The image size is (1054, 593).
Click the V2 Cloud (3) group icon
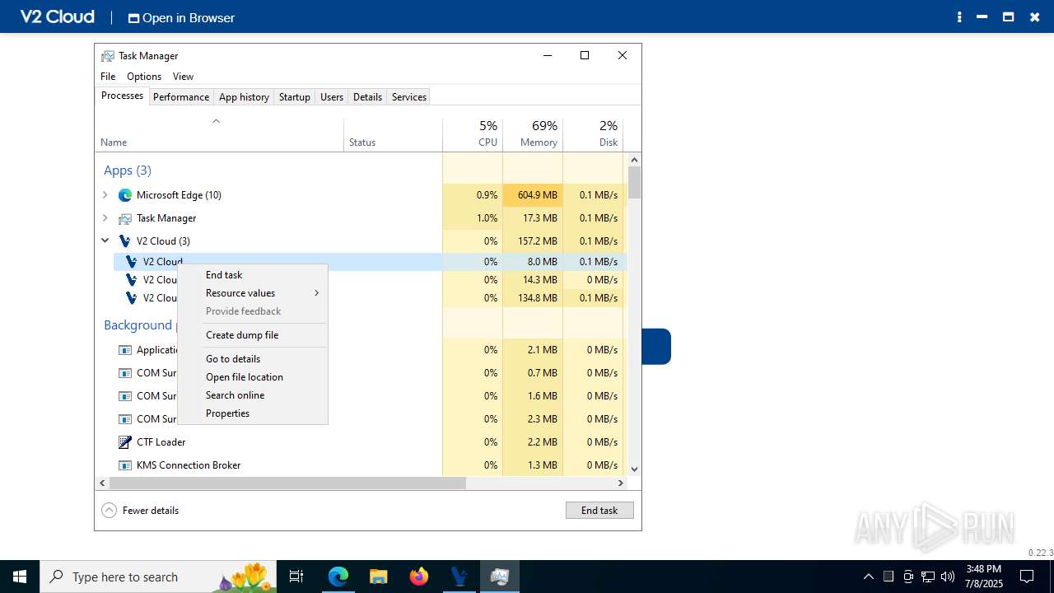coord(125,241)
